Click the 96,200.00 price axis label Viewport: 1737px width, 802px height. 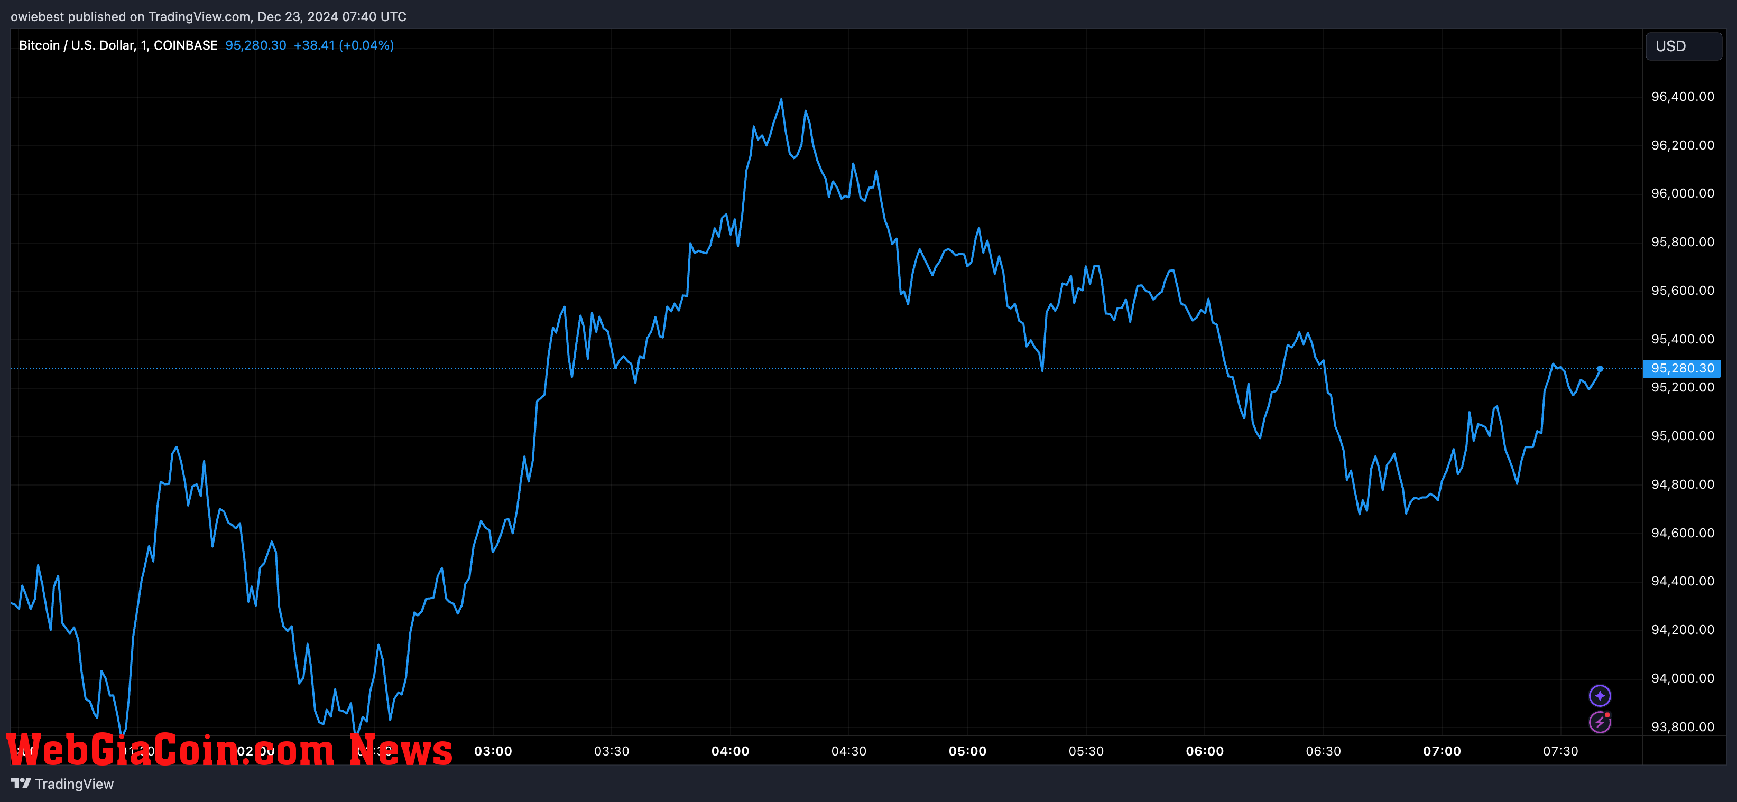coord(1683,145)
